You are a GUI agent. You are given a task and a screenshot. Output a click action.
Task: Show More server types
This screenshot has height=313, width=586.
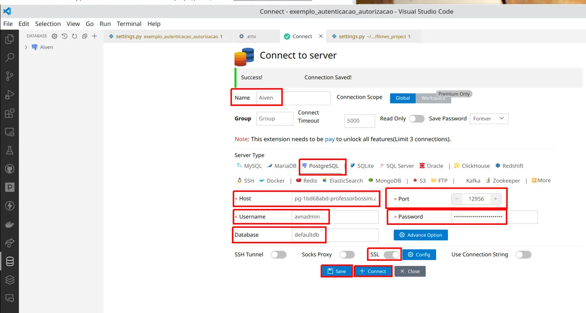(541, 181)
